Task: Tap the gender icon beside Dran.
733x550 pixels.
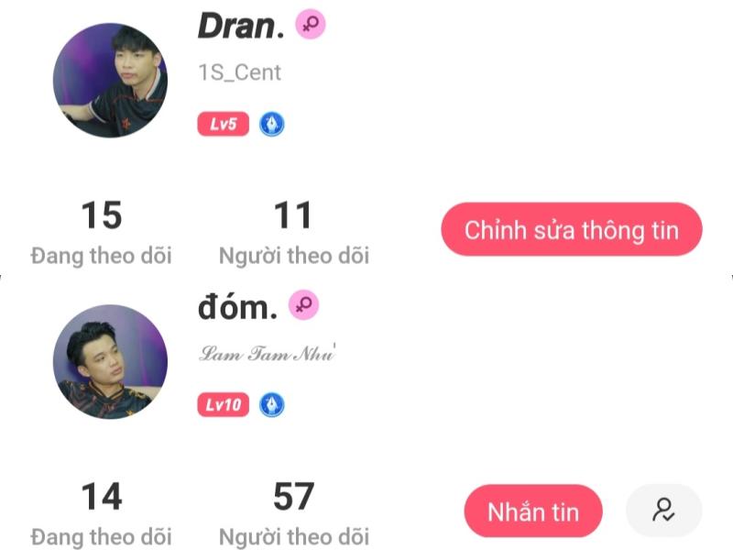Action: 311,24
